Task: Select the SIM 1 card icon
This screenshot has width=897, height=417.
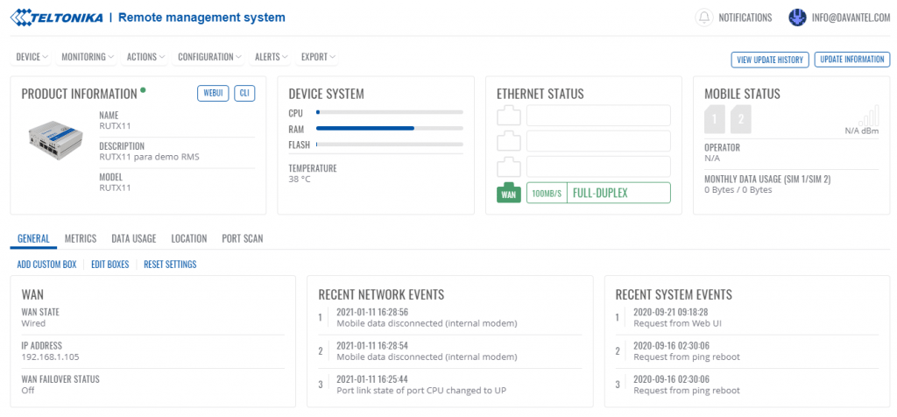Action: click(x=715, y=119)
